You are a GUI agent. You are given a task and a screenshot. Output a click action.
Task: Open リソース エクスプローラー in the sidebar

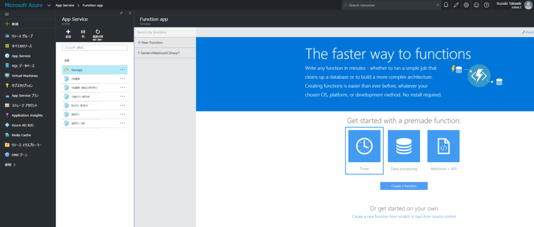[x=23, y=145]
